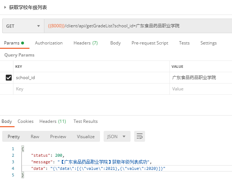Click the KEY column header

coord(19,67)
